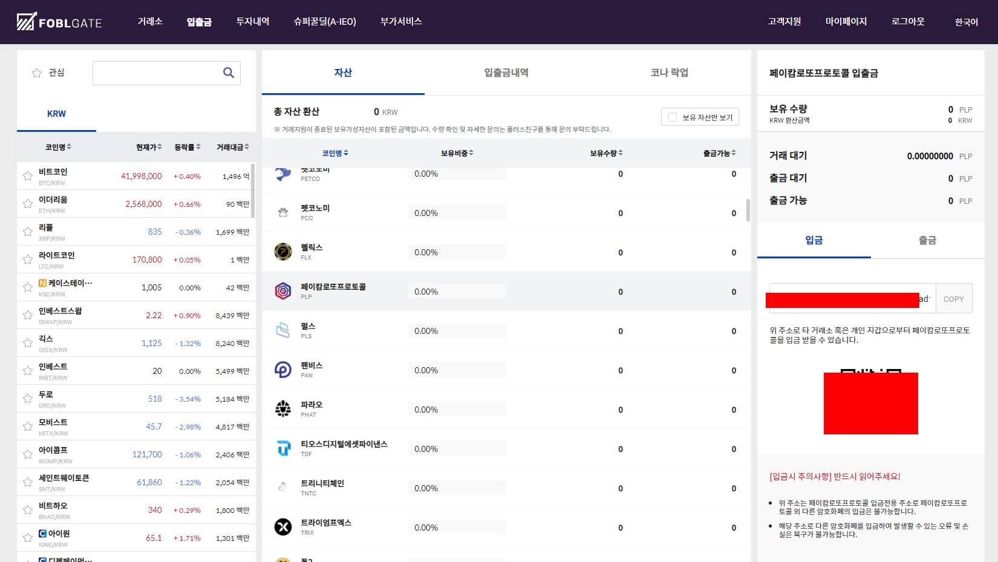Viewport: 998px width, 562px height.
Task: Click the 페이캄로또프로토콜 PLP coin icon
Action: point(283,291)
